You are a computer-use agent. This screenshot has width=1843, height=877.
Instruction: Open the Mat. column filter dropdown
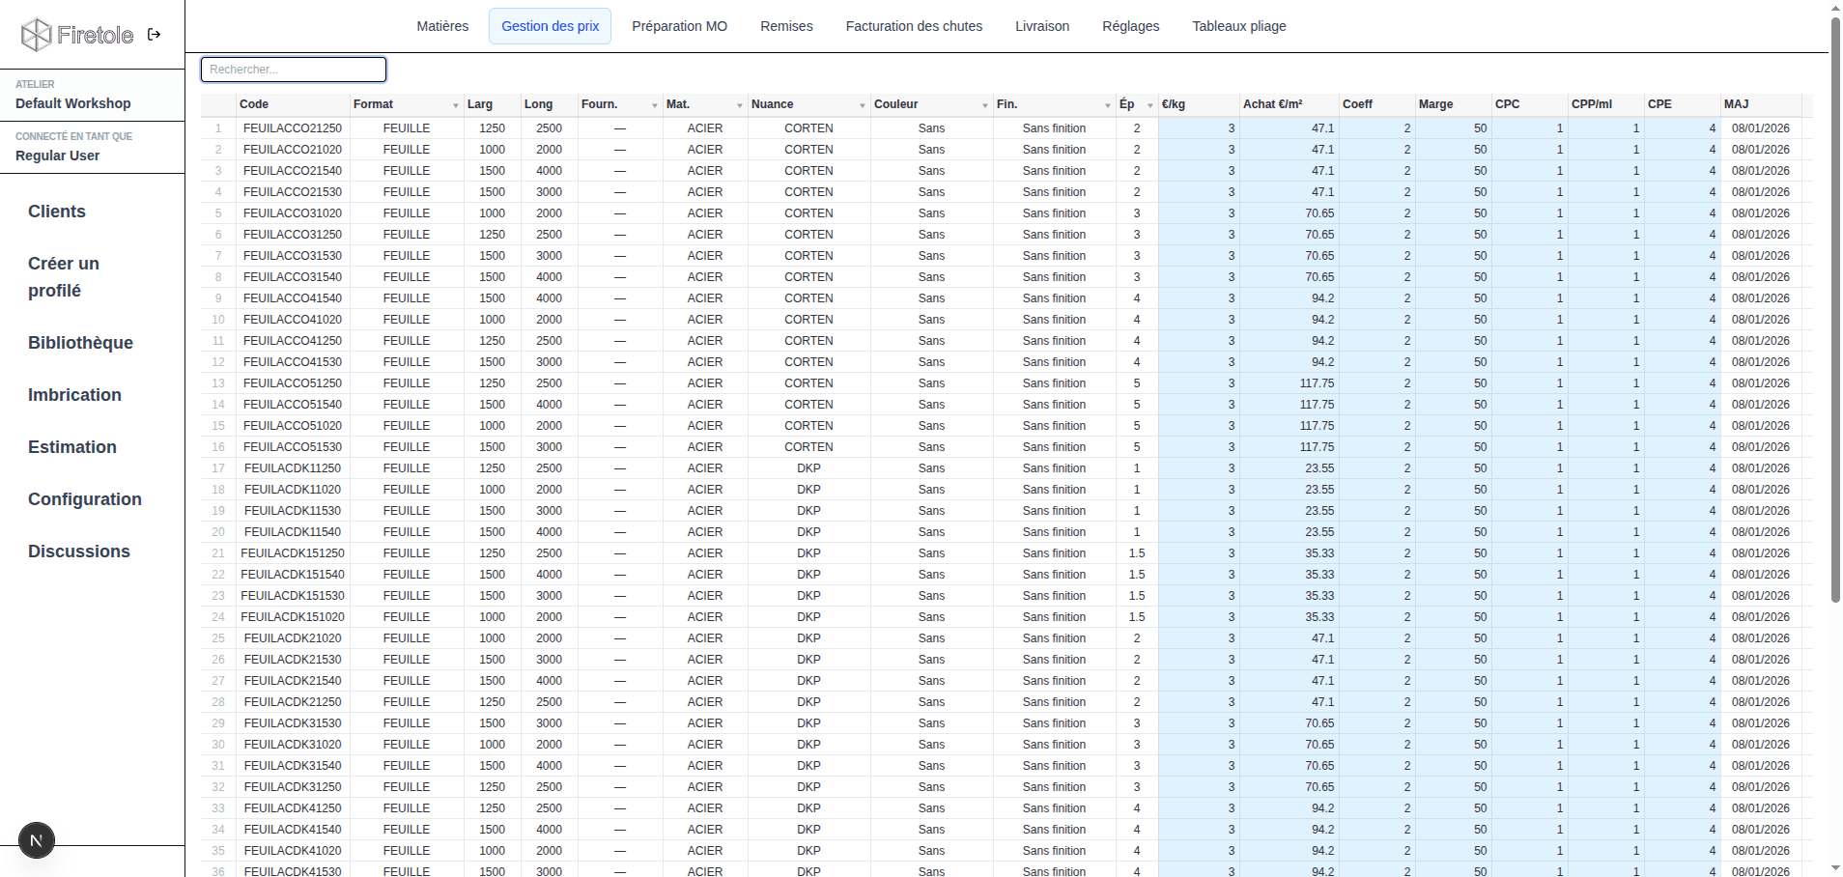pyautogui.click(x=740, y=105)
